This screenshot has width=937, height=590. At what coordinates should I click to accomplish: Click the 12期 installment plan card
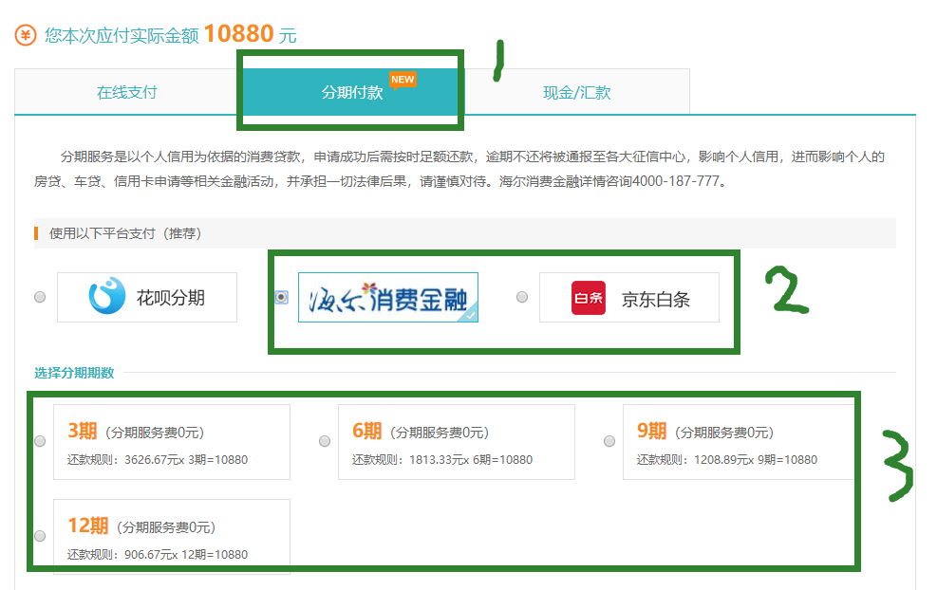click(x=172, y=536)
